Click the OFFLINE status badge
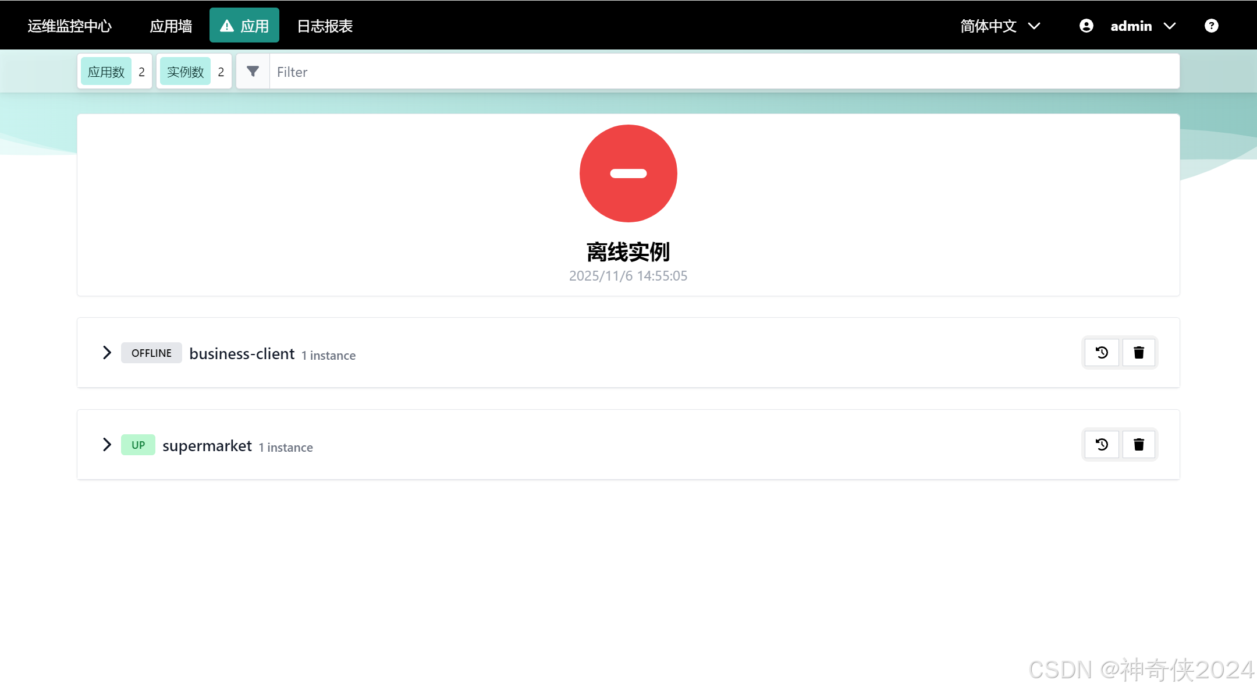 point(151,353)
